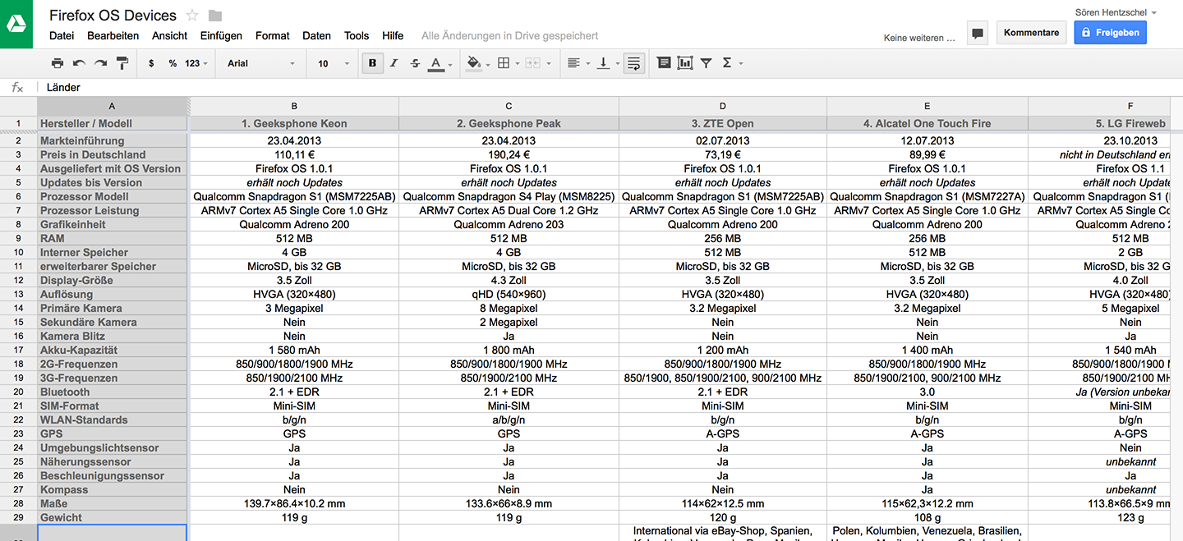Click the 'qHD (540×960)' cell
Viewport: 1183px width, 541px height.
(x=509, y=294)
